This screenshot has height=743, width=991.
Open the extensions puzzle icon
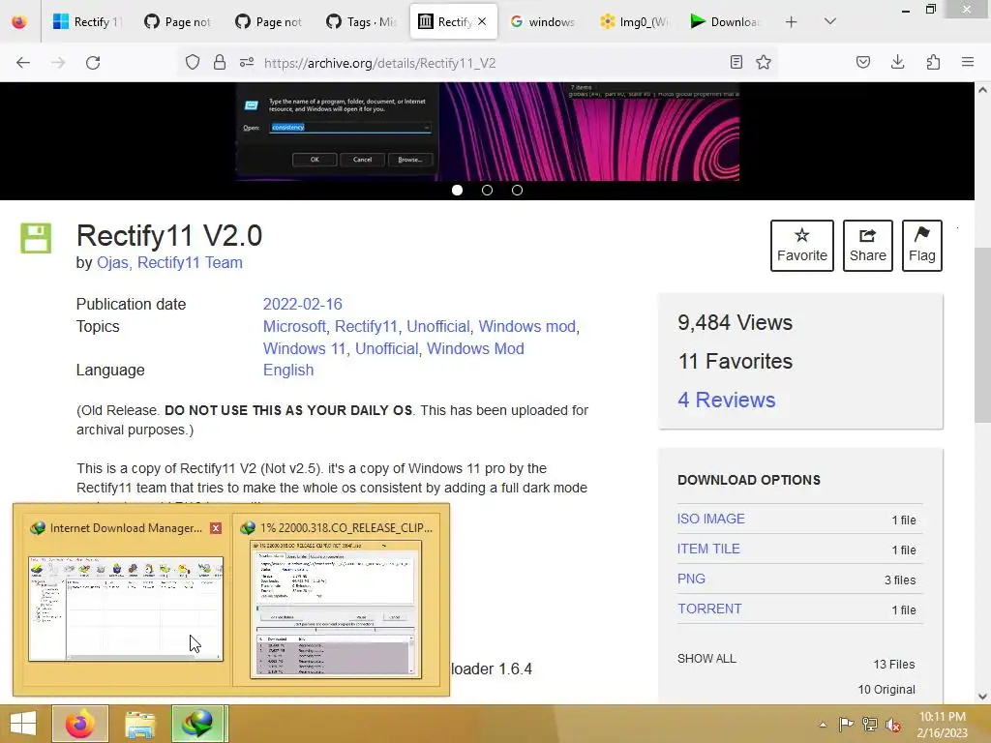pyautogui.click(x=933, y=63)
